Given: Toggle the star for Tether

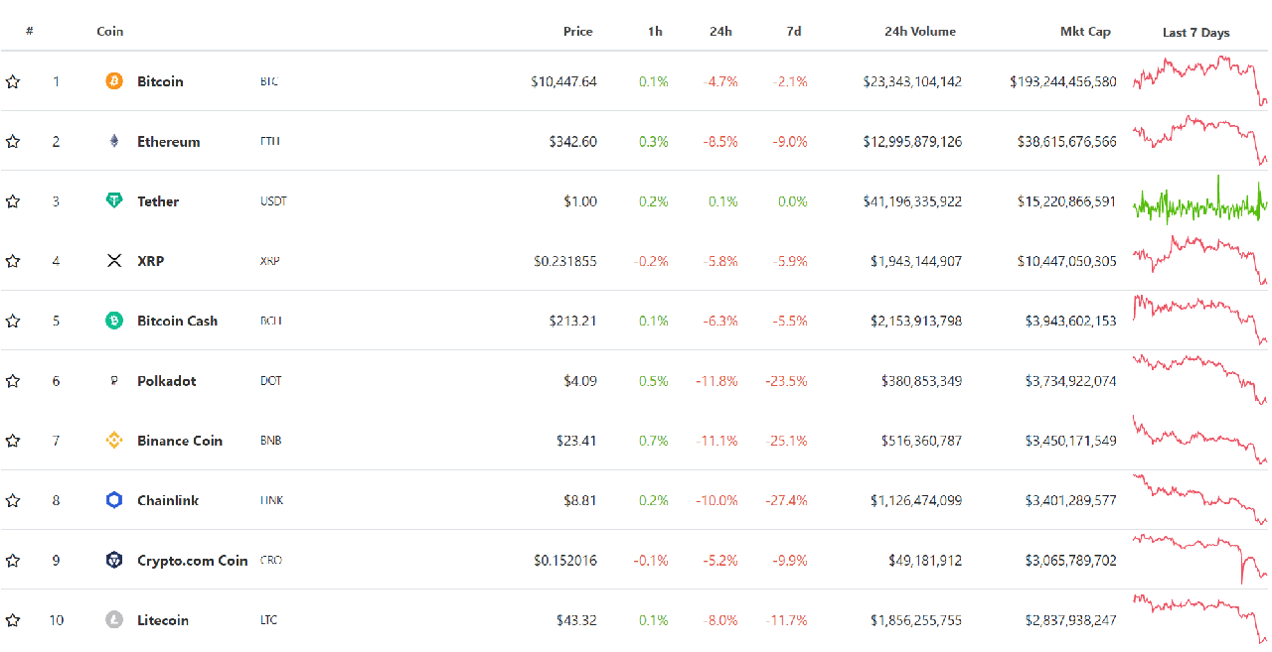Looking at the screenshot, I should click(13, 200).
